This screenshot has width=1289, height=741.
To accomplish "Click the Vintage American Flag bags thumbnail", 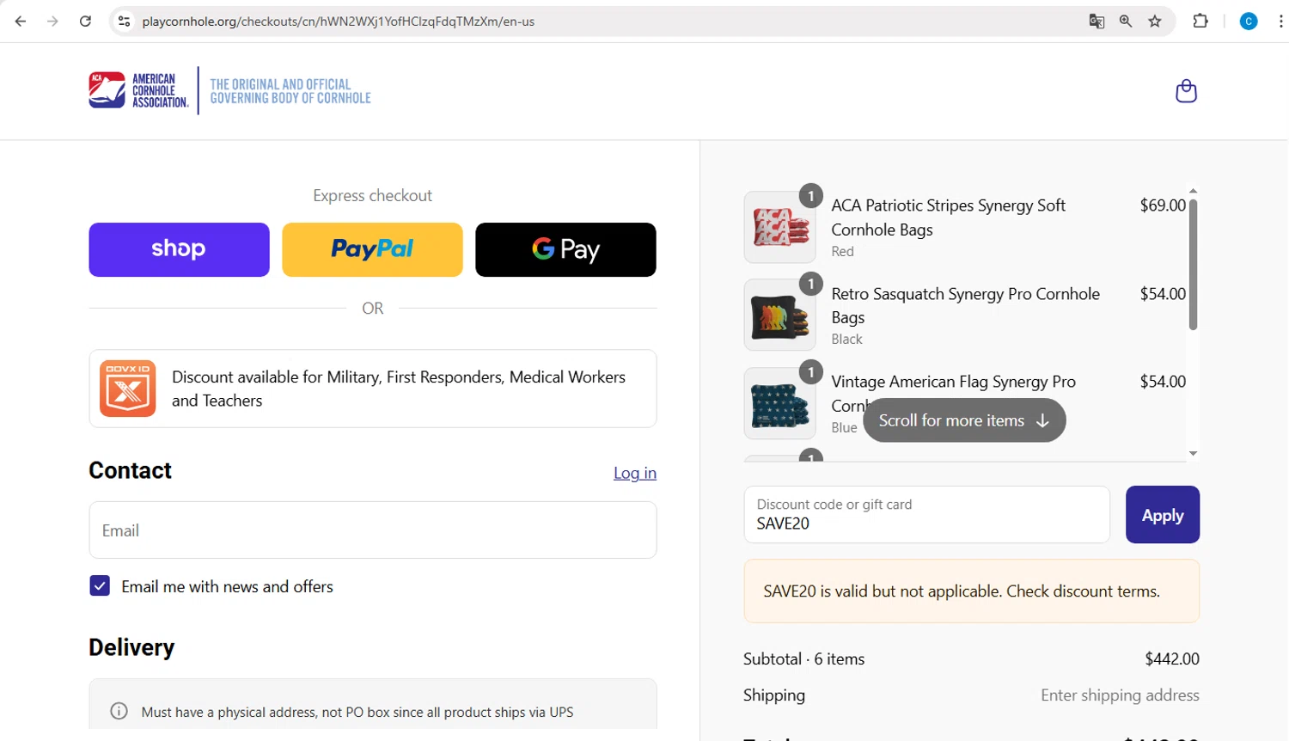I will click(779, 403).
